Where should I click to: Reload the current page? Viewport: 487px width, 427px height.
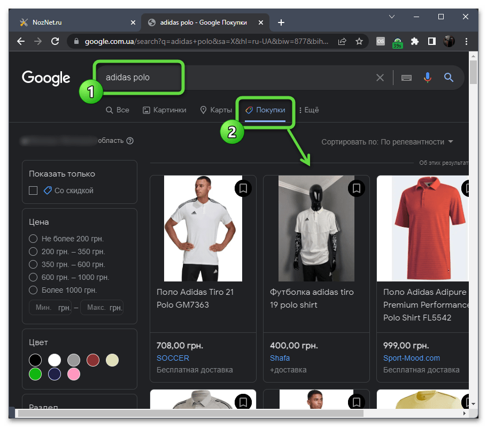55,41
